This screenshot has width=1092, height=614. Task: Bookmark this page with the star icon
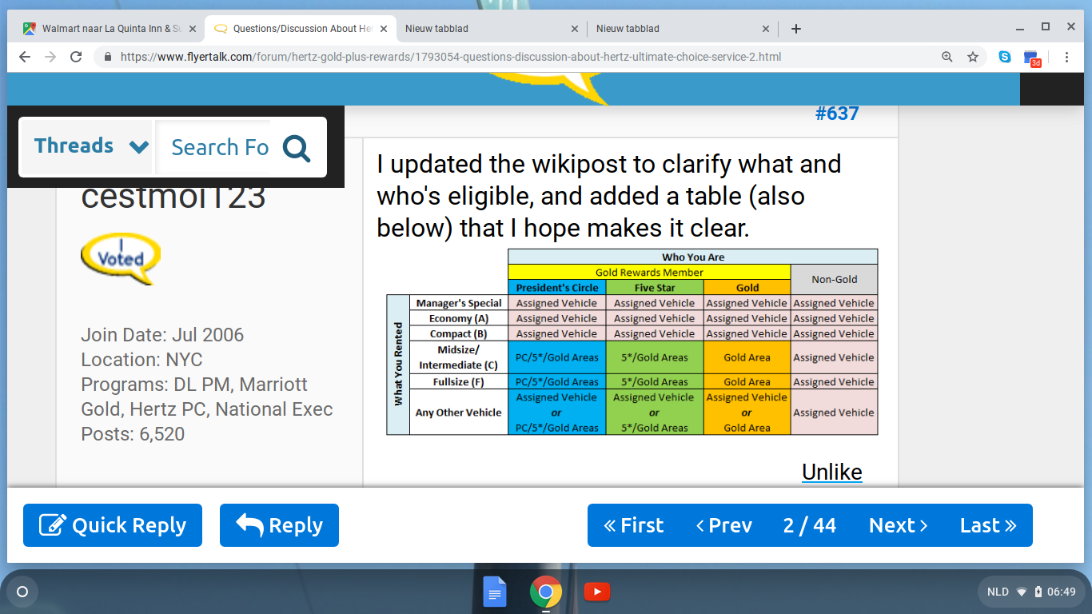[973, 57]
